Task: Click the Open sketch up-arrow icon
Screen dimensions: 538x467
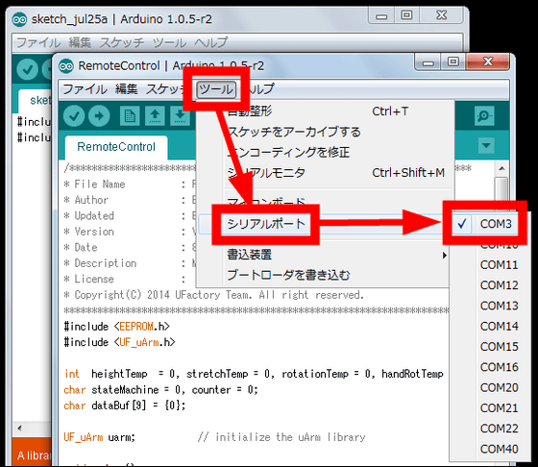Action: 155,116
